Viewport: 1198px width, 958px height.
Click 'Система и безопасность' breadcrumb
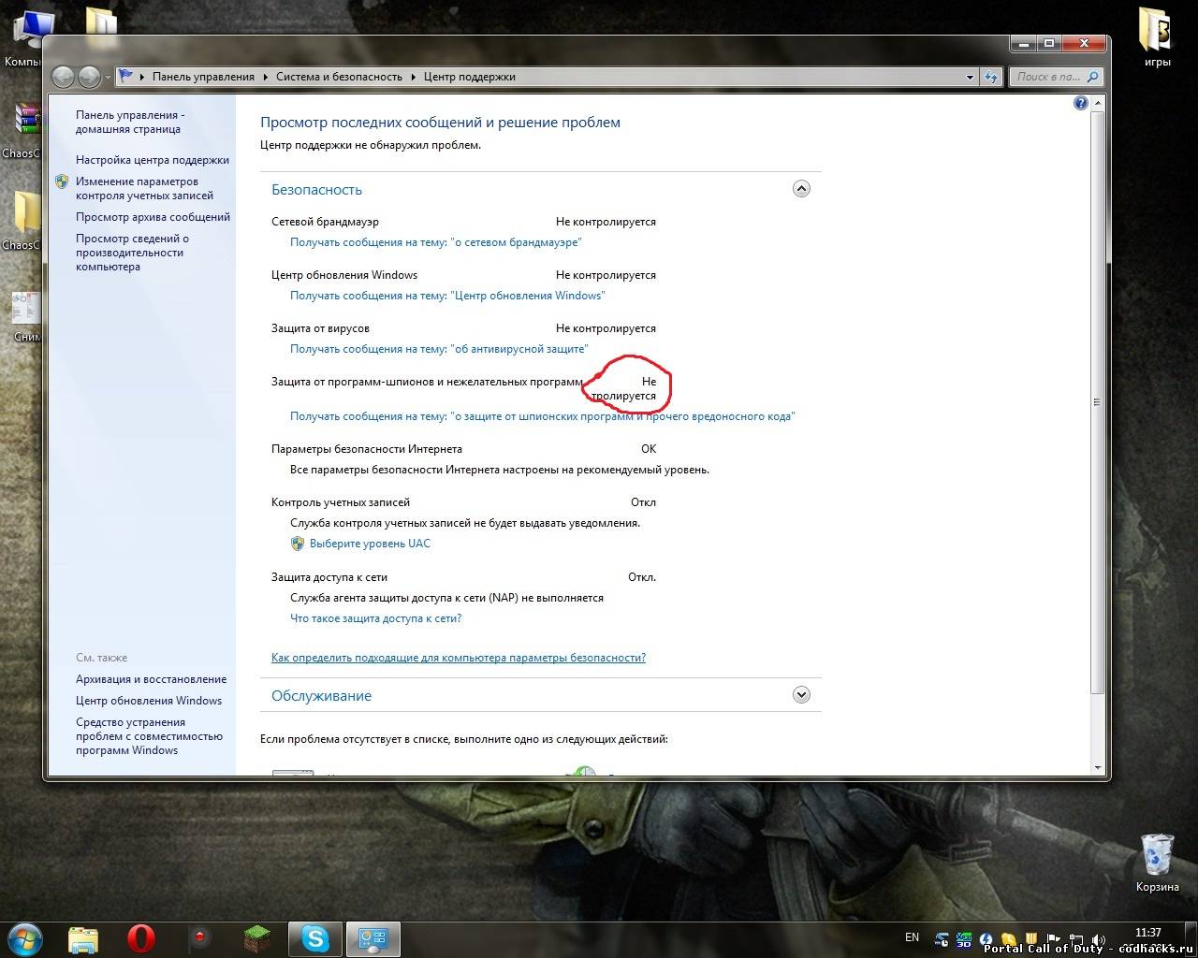tap(339, 77)
